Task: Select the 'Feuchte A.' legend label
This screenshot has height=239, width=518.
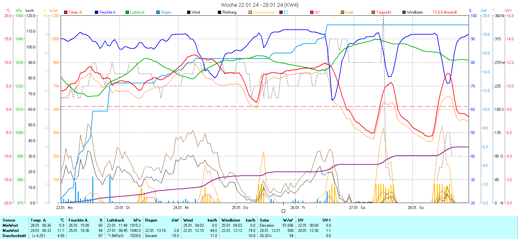Action: pyautogui.click(x=107, y=12)
